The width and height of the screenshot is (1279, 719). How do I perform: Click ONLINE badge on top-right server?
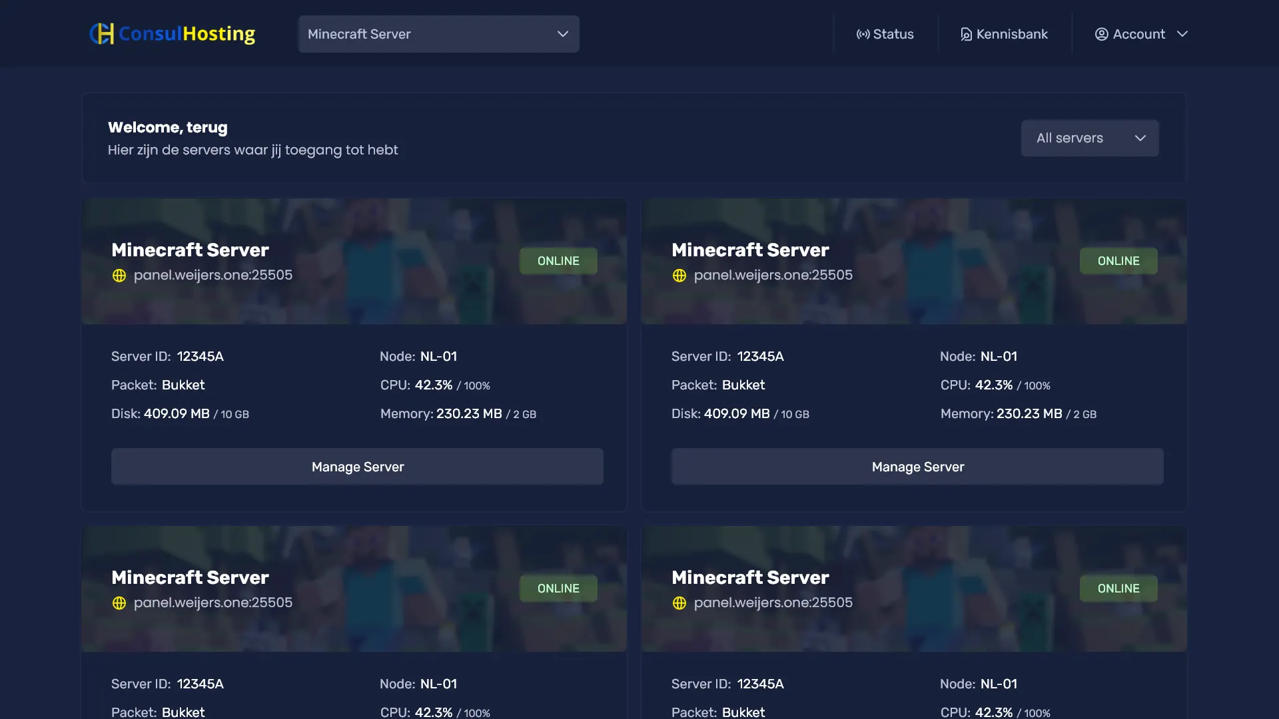[1118, 261]
